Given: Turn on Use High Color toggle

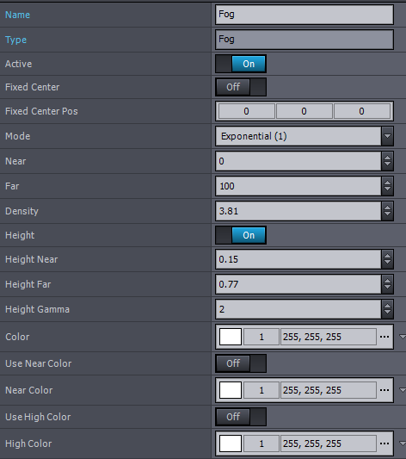Looking at the screenshot, I should point(241,417).
